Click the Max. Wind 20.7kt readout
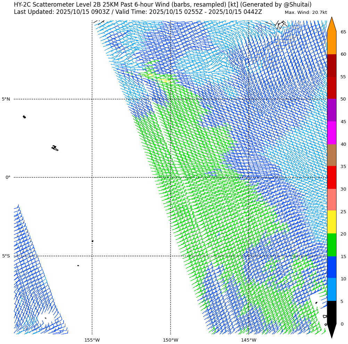This screenshot has height=344, width=348. click(306, 13)
